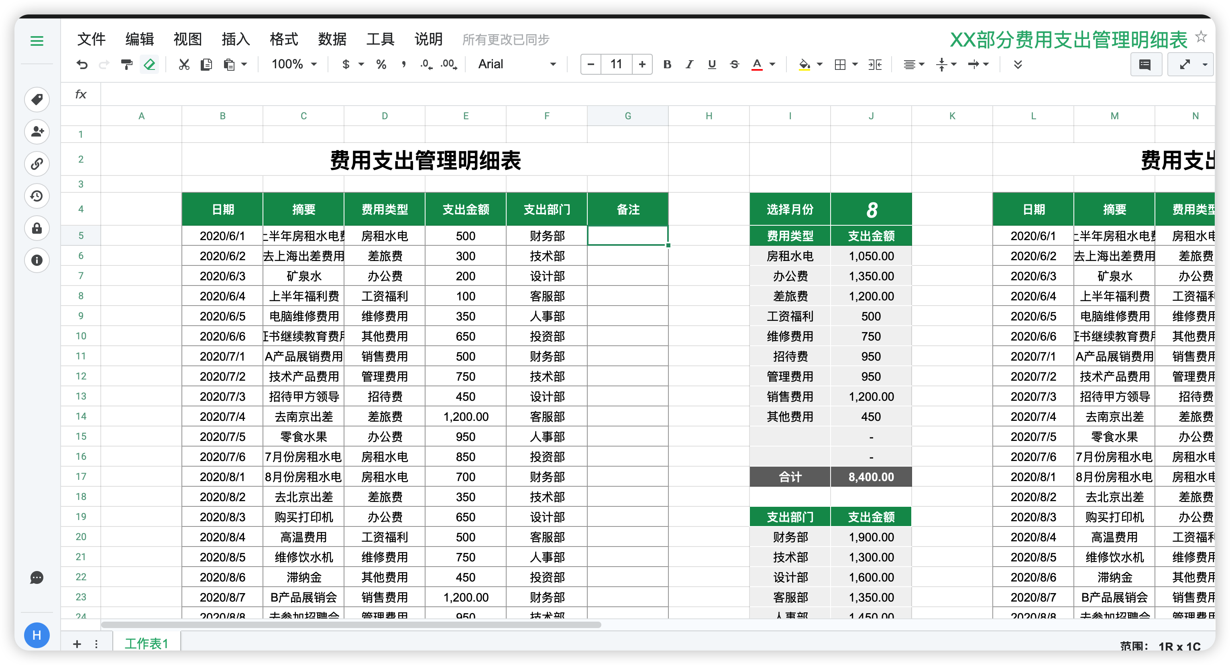The image size is (1230, 665).
Task: Click the link chain icon in sidebar
Action: click(37, 164)
